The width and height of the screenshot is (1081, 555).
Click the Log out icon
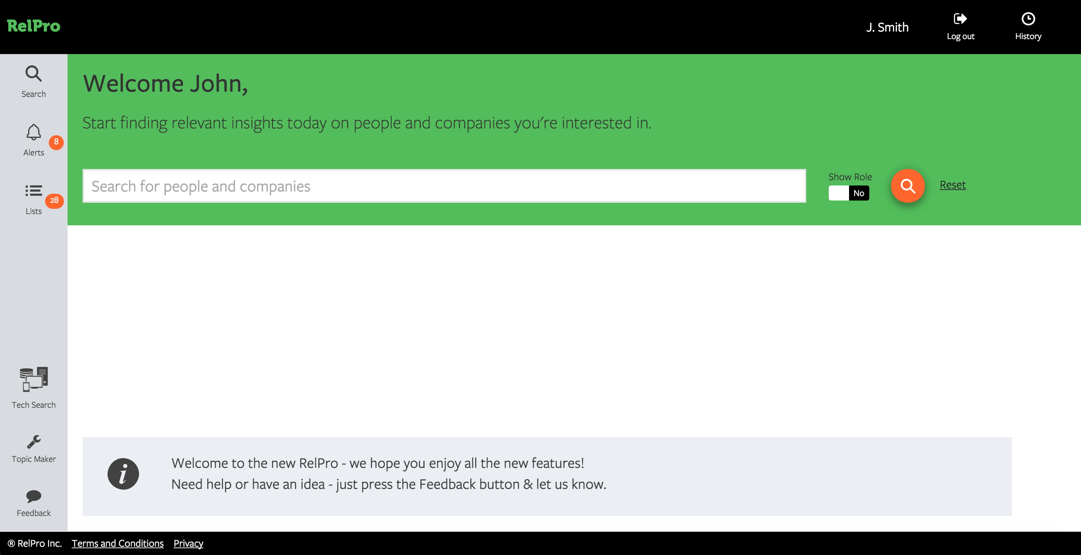[960, 19]
